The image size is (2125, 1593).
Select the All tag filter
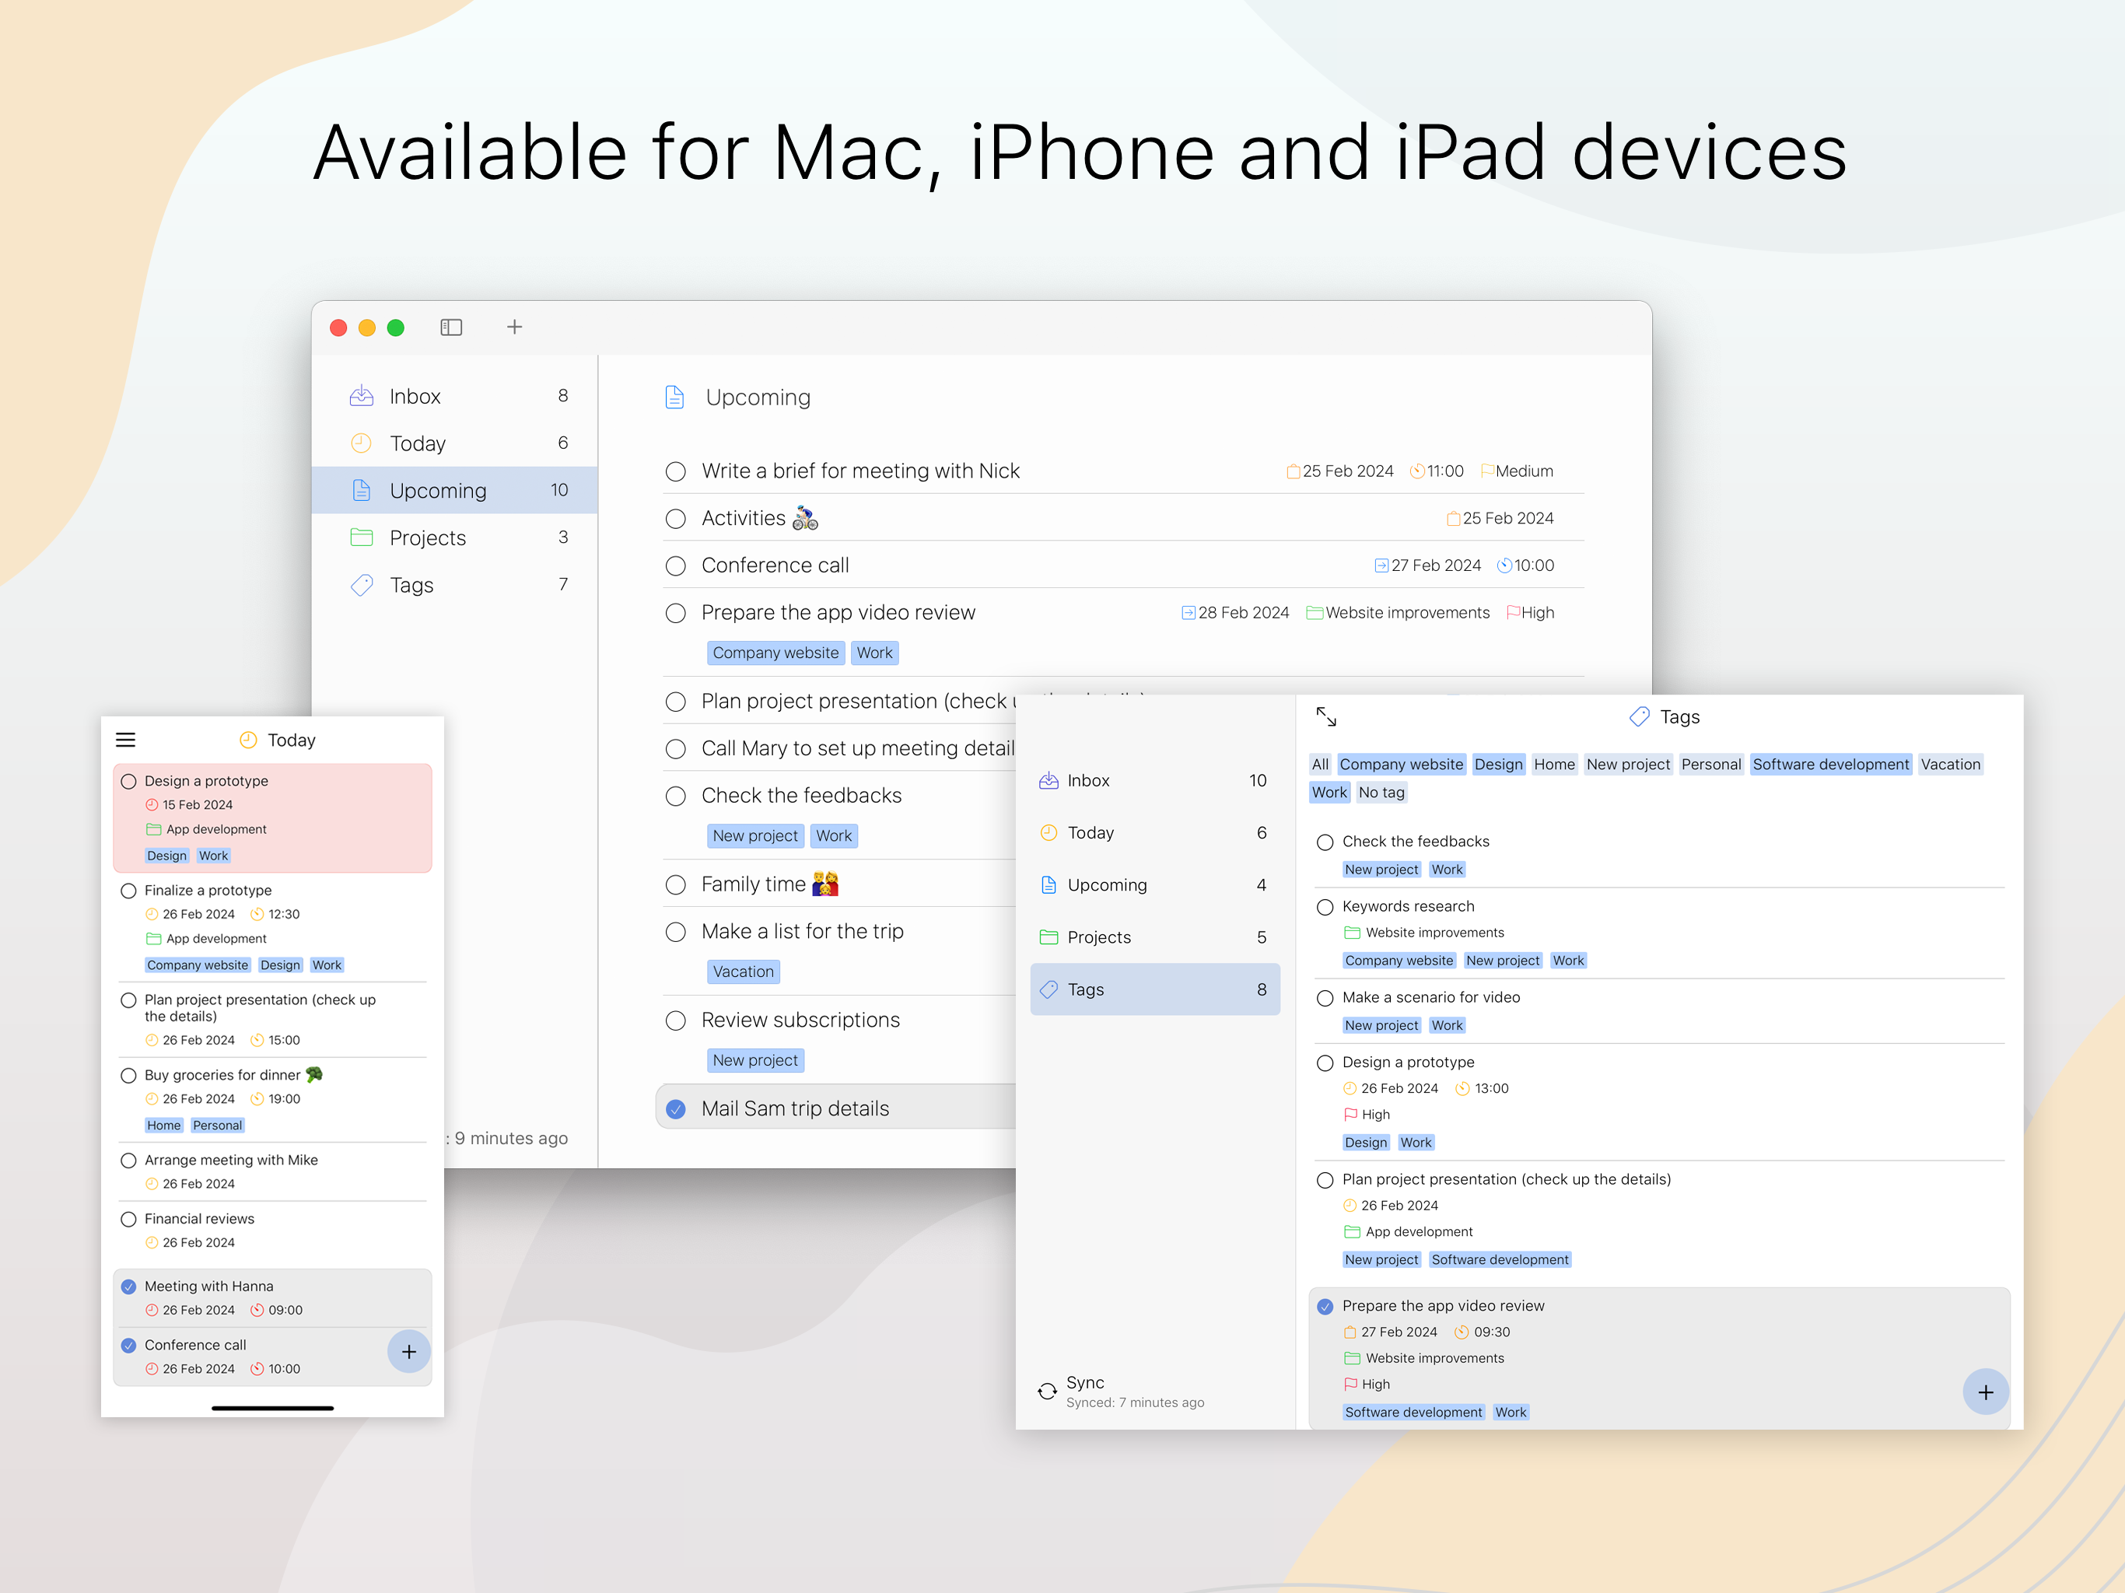coord(1320,765)
